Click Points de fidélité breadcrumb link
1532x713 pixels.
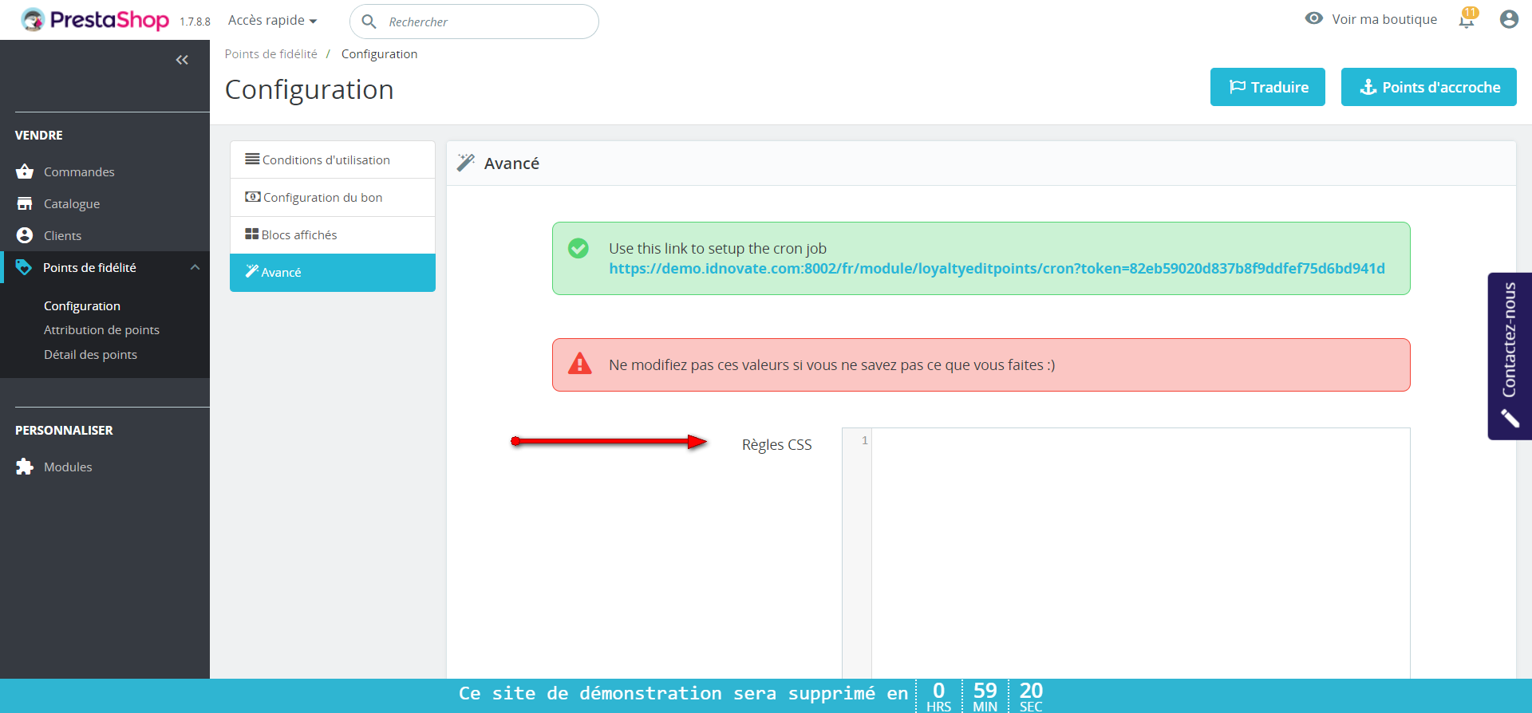click(270, 53)
